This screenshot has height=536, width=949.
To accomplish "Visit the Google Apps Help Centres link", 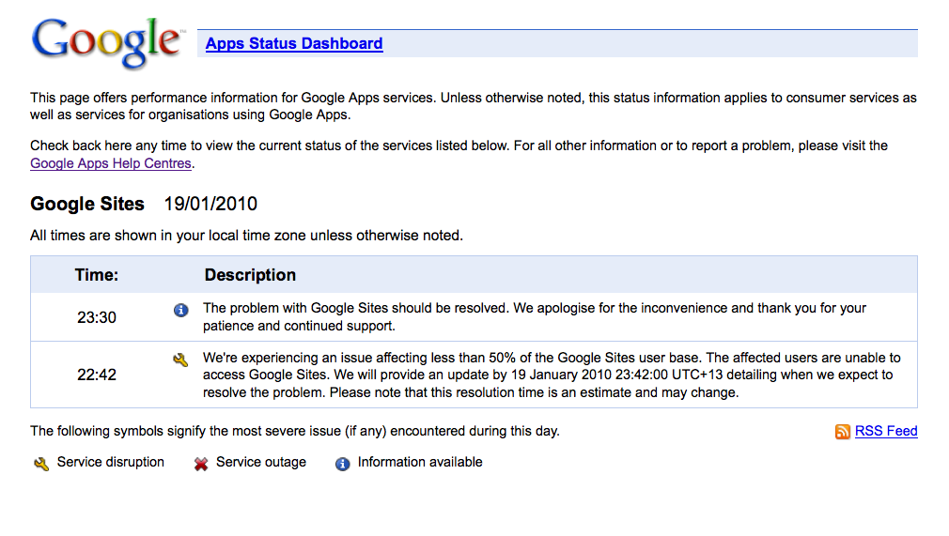I will (x=111, y=163).
